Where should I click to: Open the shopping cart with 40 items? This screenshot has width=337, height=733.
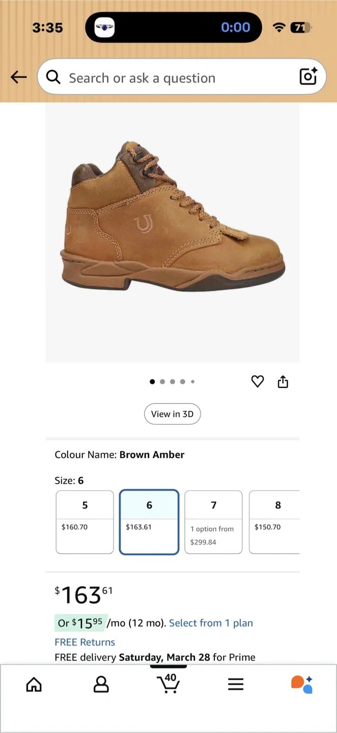coord(168,684)
